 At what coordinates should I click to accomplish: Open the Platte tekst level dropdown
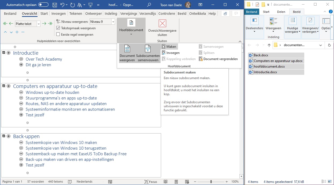39,24
